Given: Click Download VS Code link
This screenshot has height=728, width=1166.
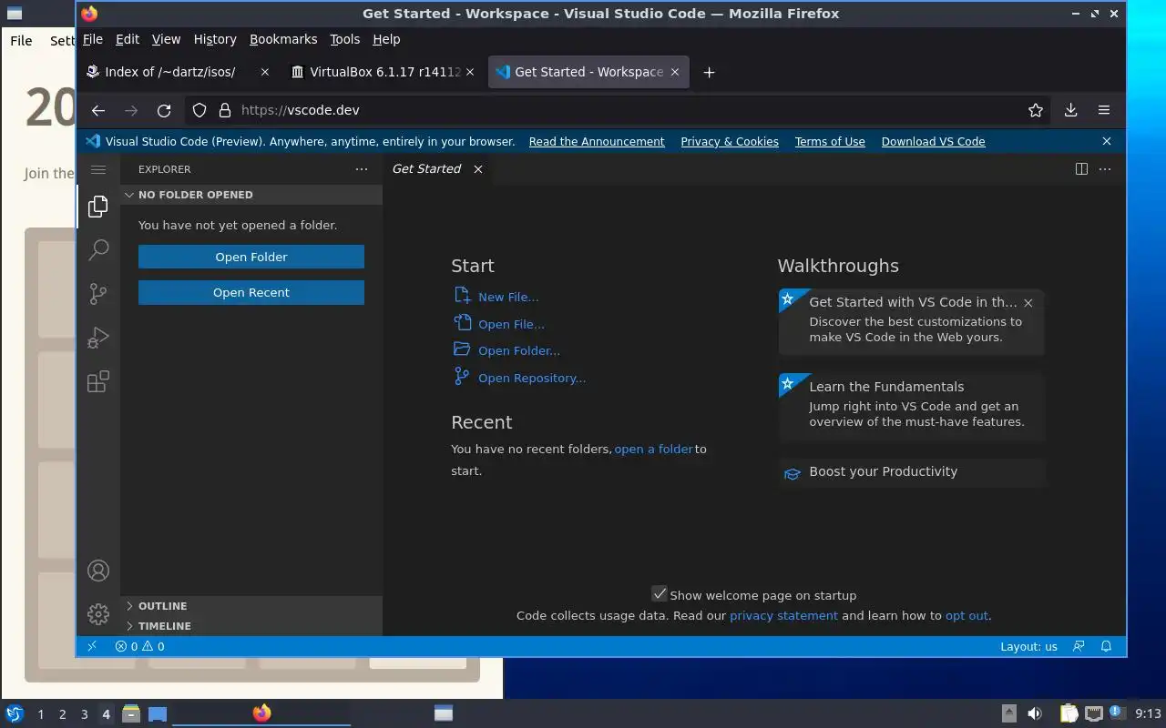Looking at the screenshot, I should click(934, 141).
